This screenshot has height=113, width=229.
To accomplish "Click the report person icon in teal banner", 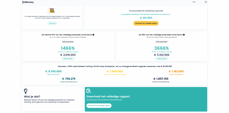I will tap(89, 91).
